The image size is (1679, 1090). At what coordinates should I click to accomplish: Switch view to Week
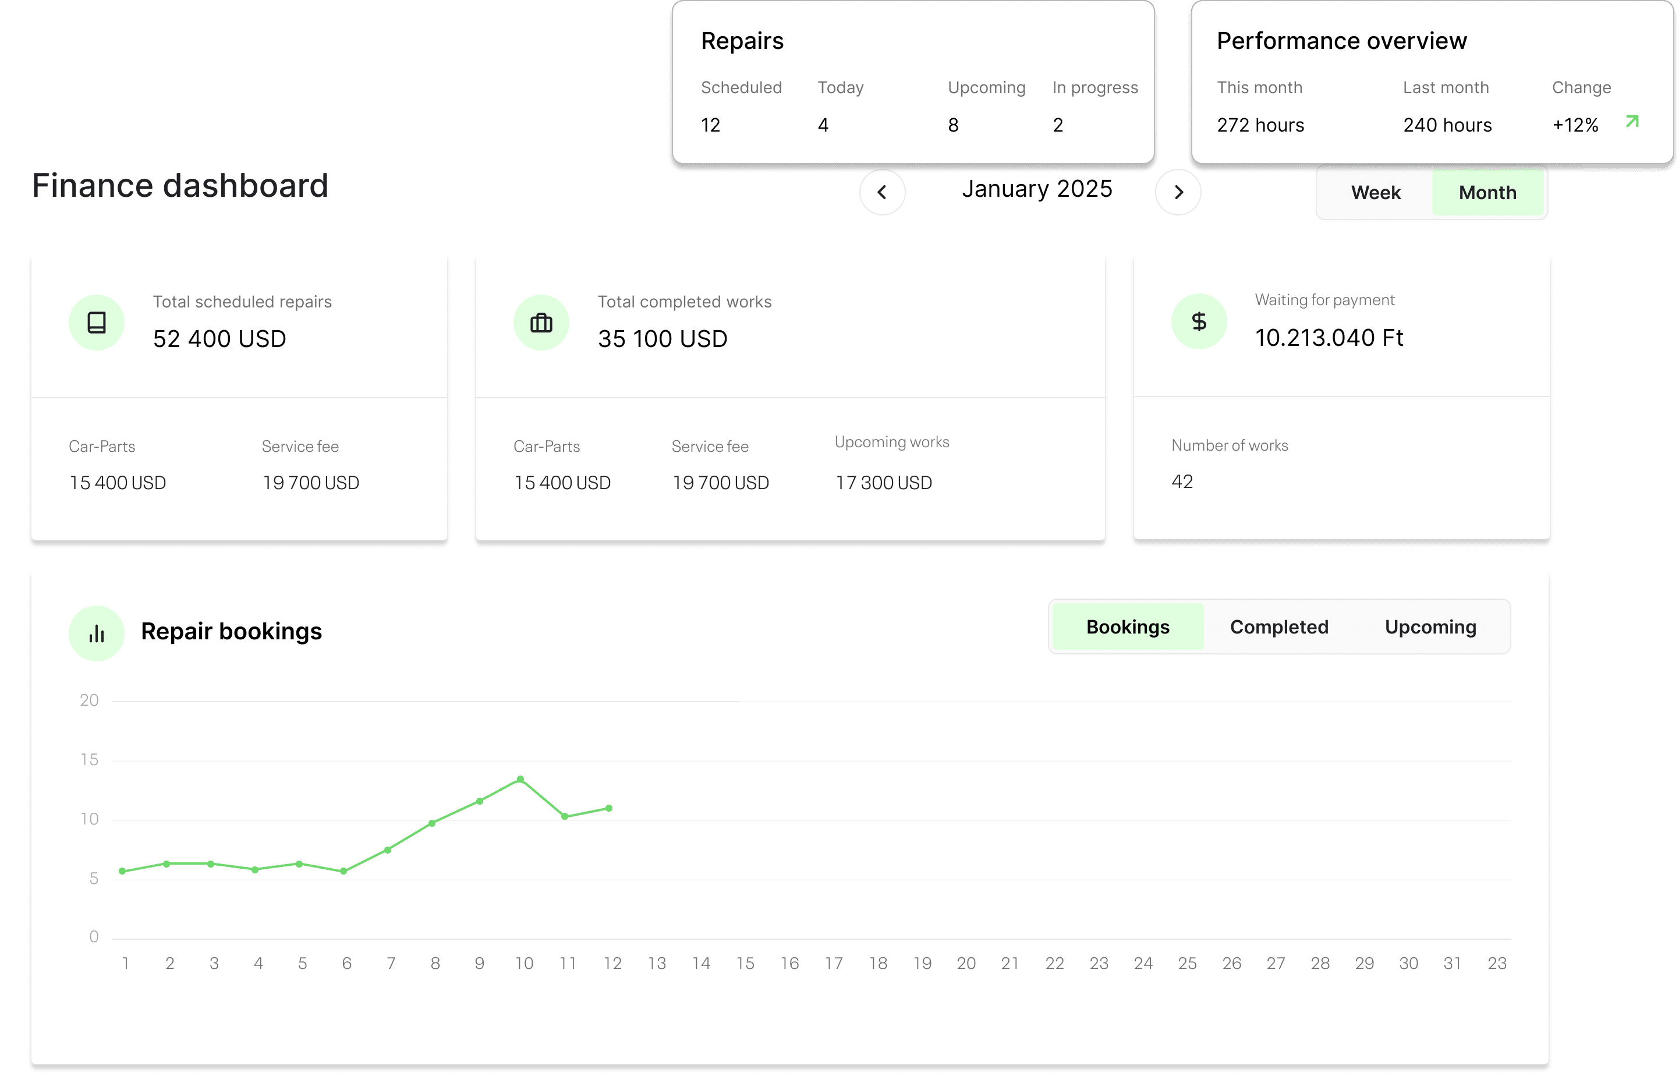(1375, 193)
